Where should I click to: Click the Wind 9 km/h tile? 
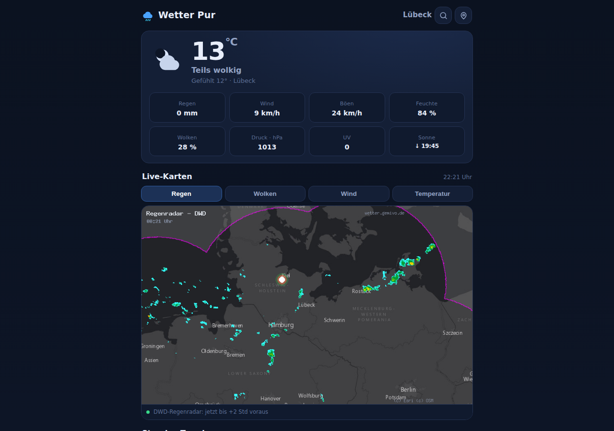(x=267, y=108)
